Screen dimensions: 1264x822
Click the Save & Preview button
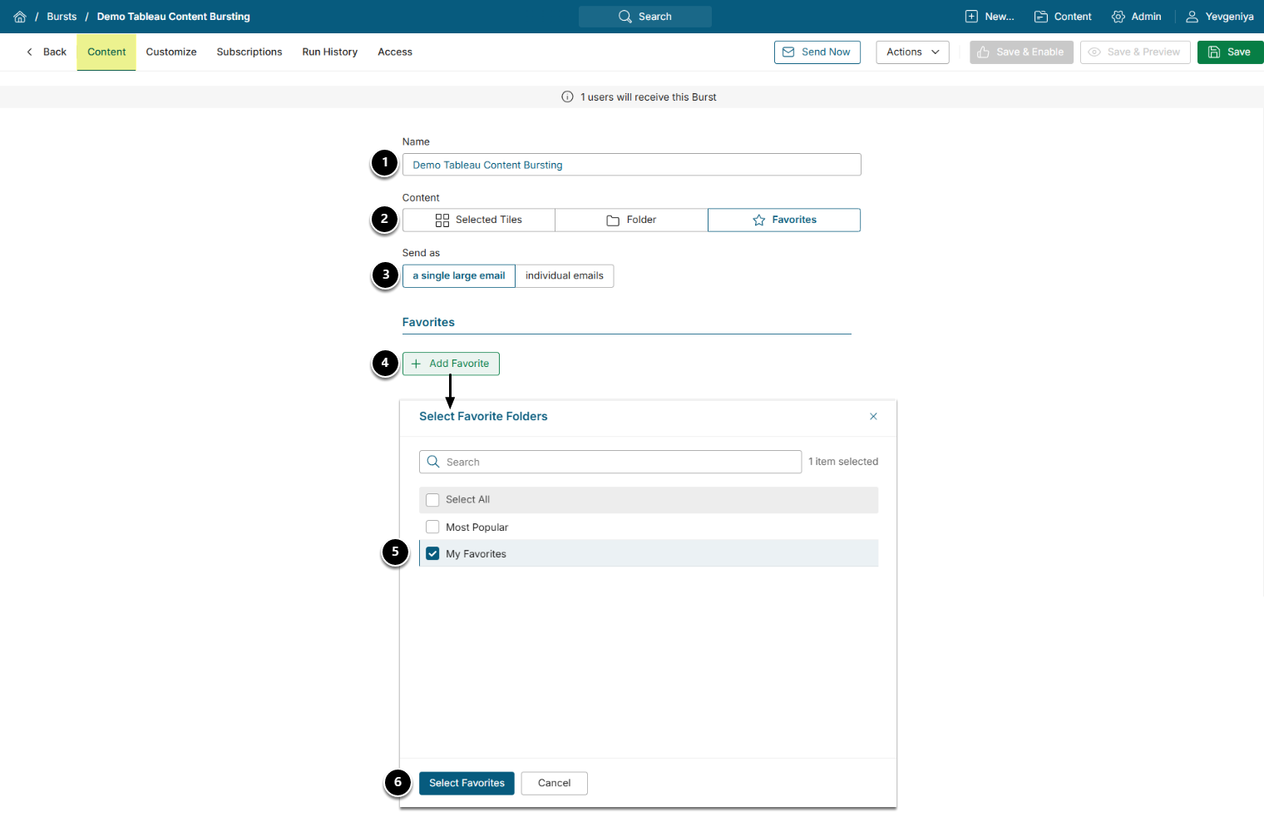point(1135,52)
